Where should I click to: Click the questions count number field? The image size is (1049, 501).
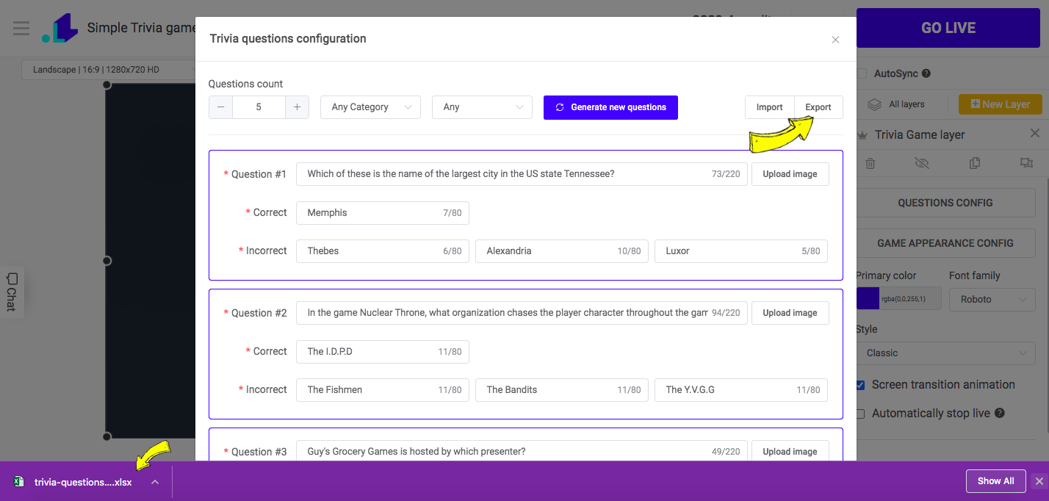[x=259, y=107]
